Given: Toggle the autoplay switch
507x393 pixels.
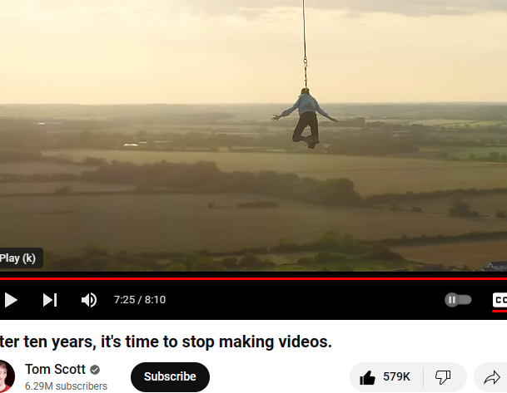Looking at the screenshot, I should (458, 300).
